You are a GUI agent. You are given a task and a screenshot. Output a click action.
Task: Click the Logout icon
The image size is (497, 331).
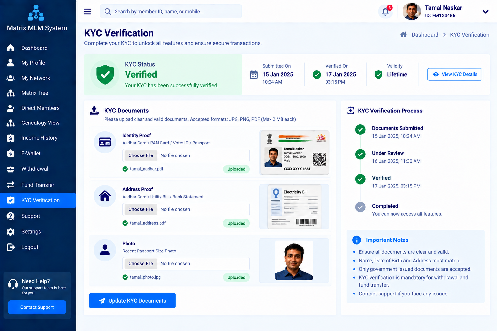[x=11, y=247]
